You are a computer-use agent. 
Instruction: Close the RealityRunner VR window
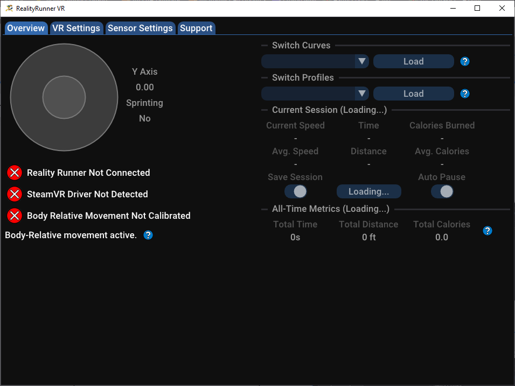[x=502, y=8]
